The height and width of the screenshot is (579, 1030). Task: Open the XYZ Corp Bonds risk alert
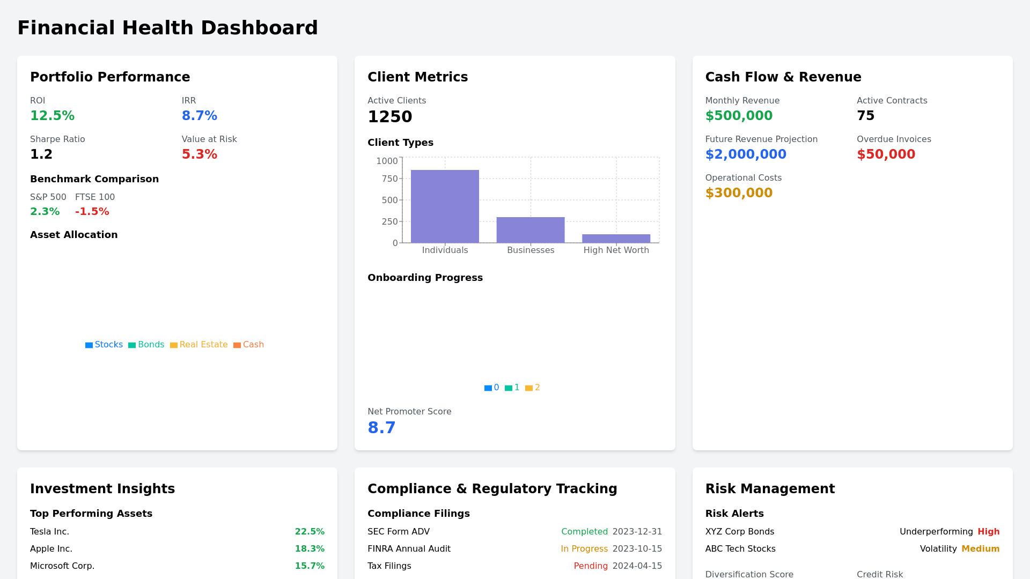tap(740, 532)
